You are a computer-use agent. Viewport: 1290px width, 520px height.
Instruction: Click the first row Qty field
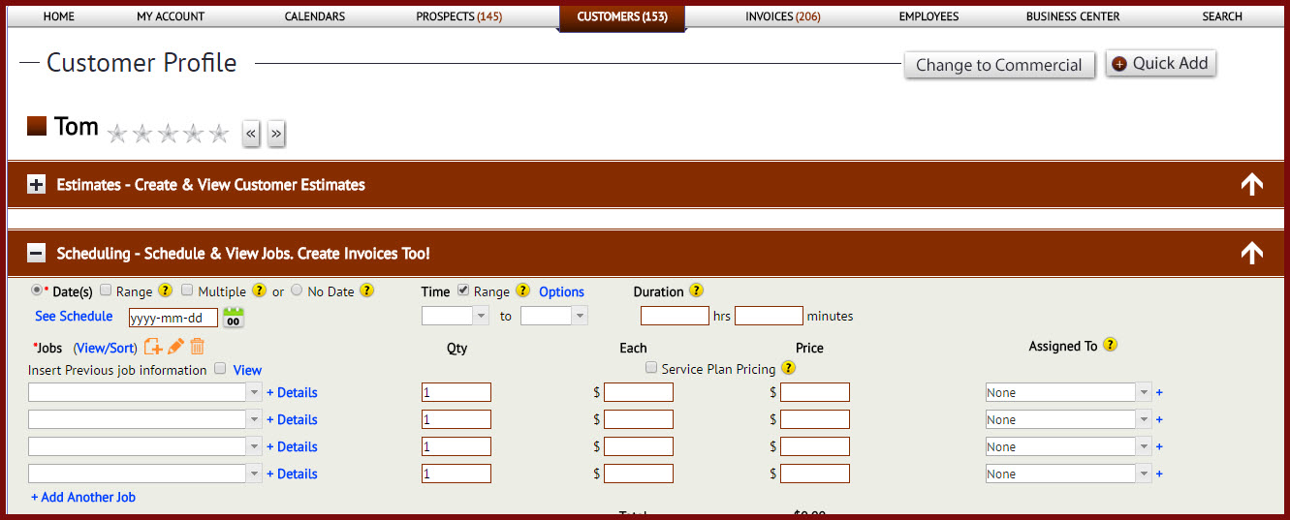pos(456,392)
